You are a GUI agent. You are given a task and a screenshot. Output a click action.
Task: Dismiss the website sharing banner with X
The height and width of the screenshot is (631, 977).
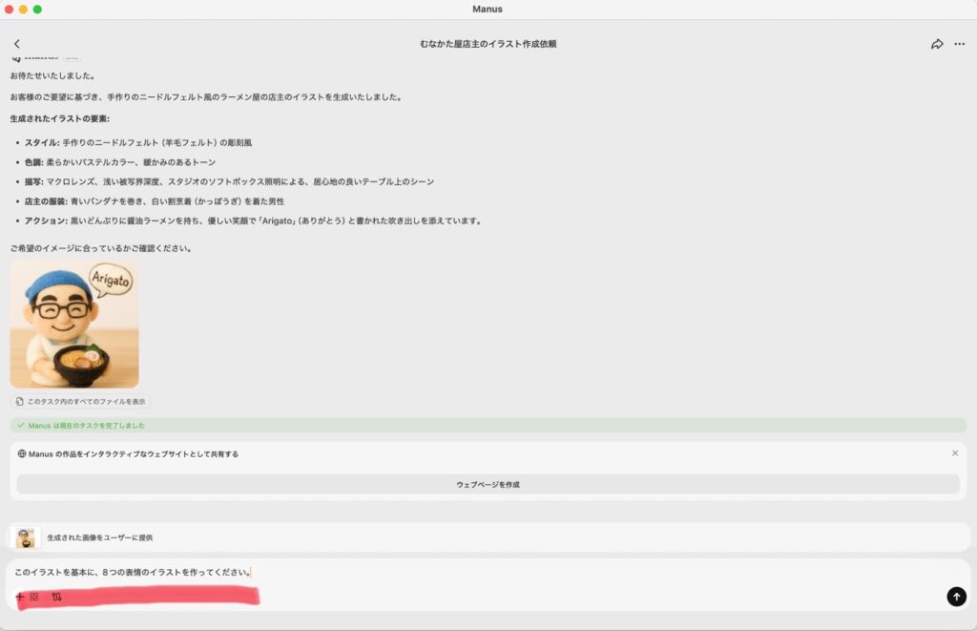click(955, 453)
